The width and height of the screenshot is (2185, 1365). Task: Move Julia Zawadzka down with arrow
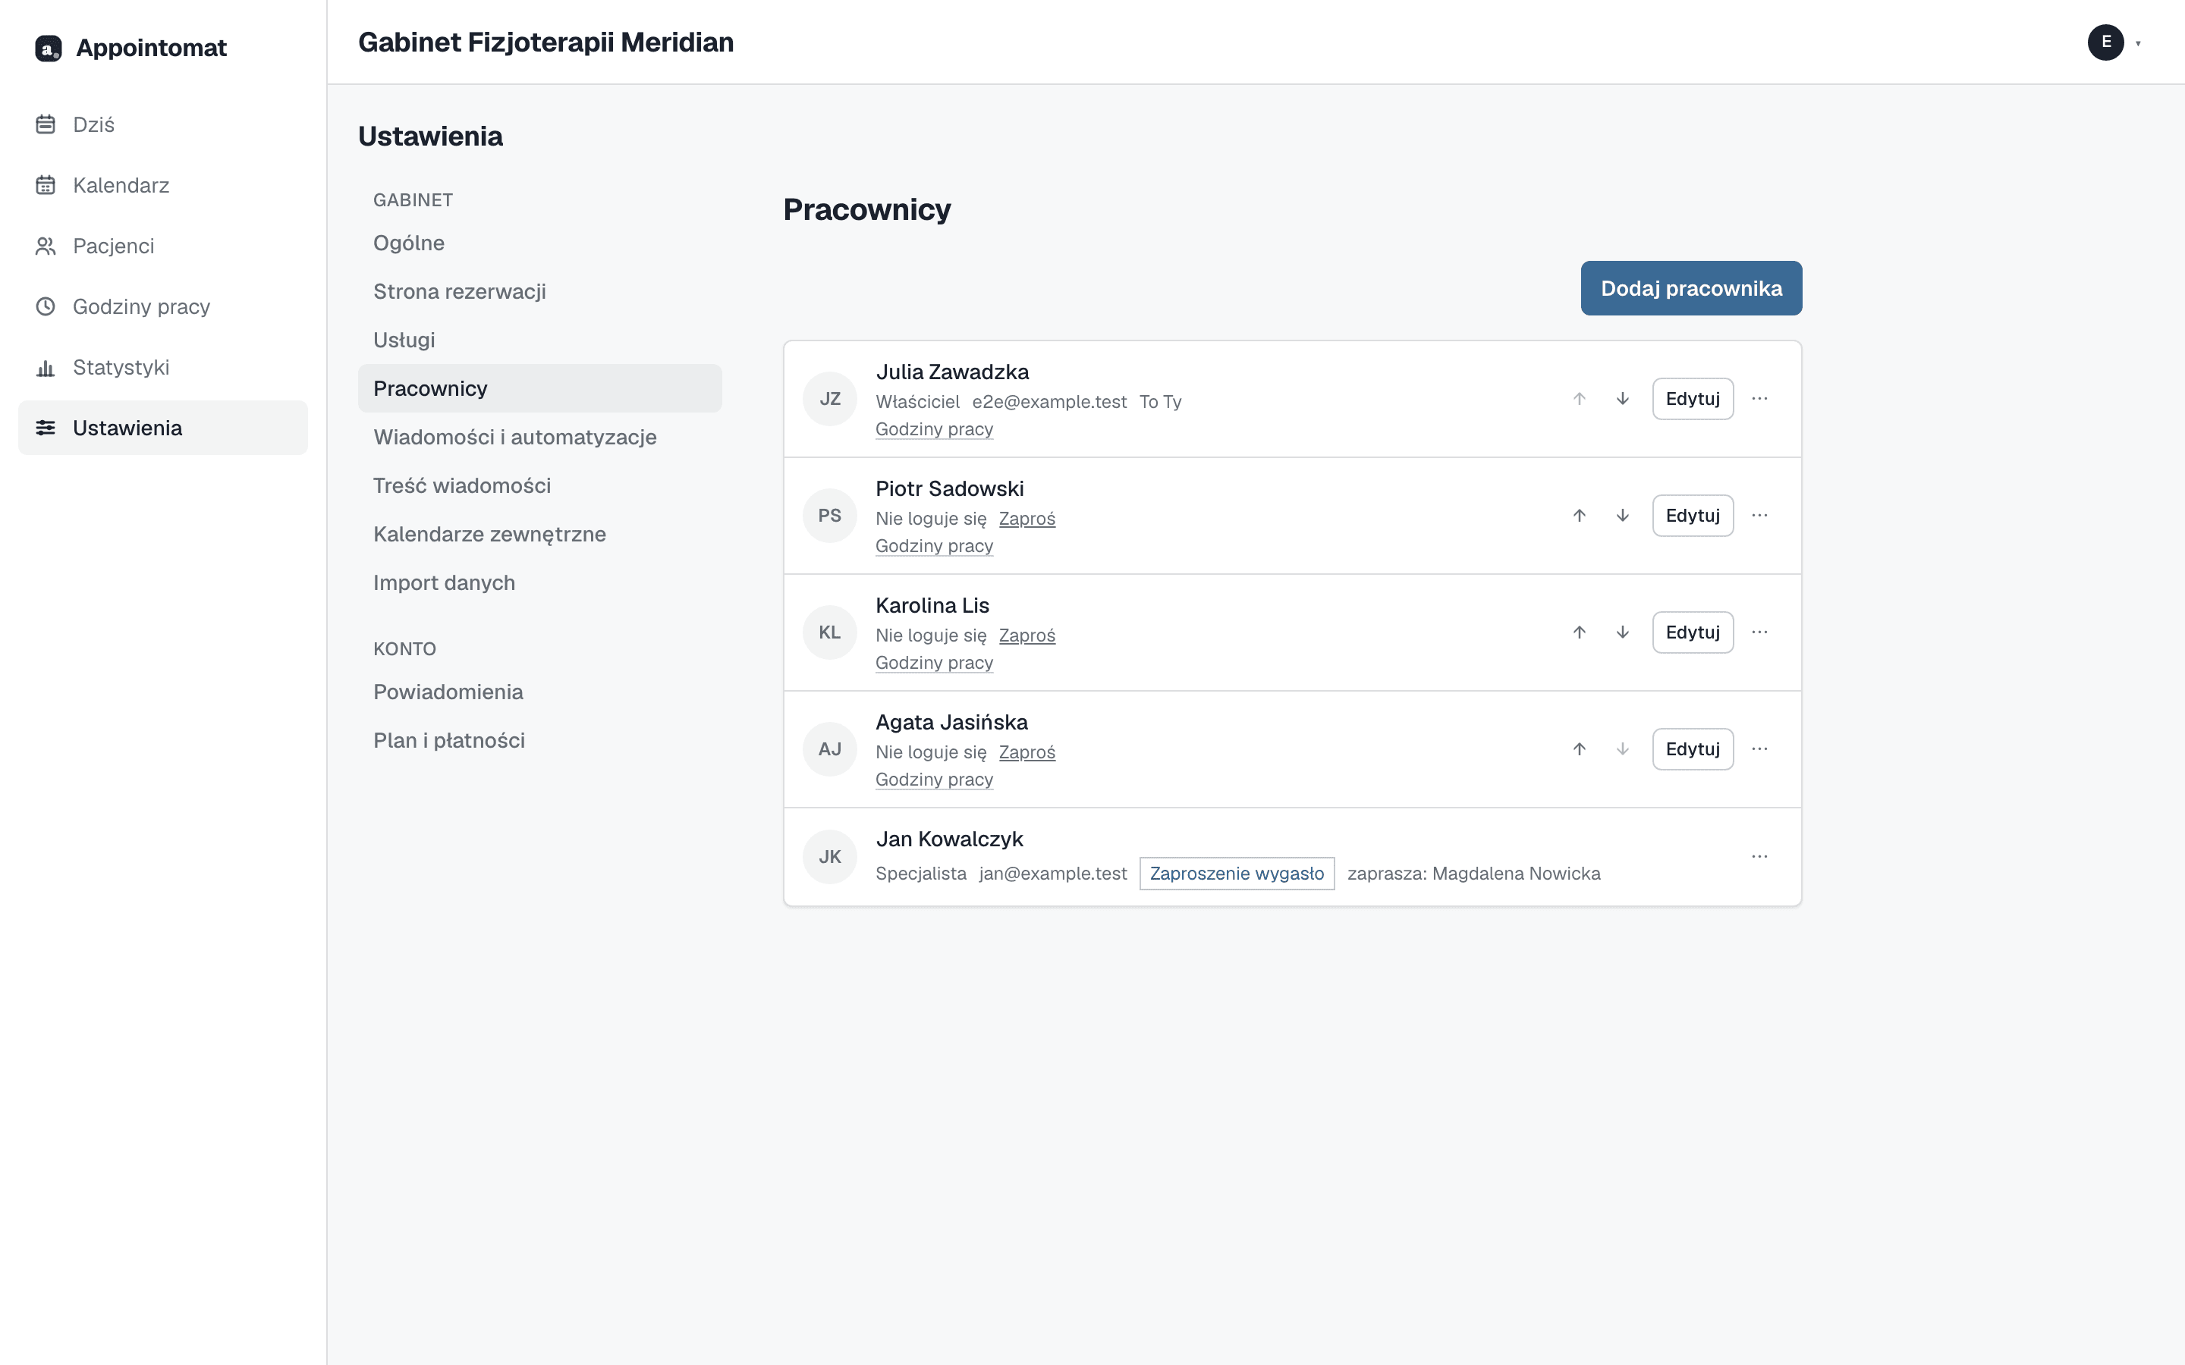click(x=1623, y=398)
